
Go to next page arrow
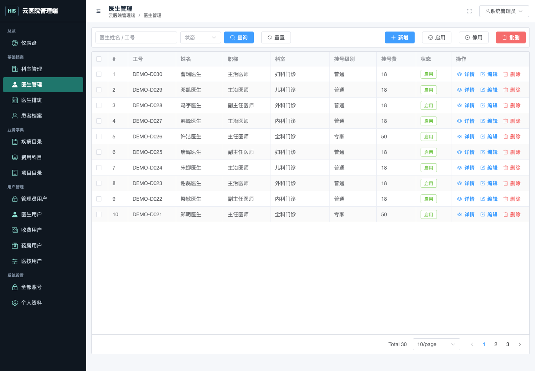click(x=520, y=344)
